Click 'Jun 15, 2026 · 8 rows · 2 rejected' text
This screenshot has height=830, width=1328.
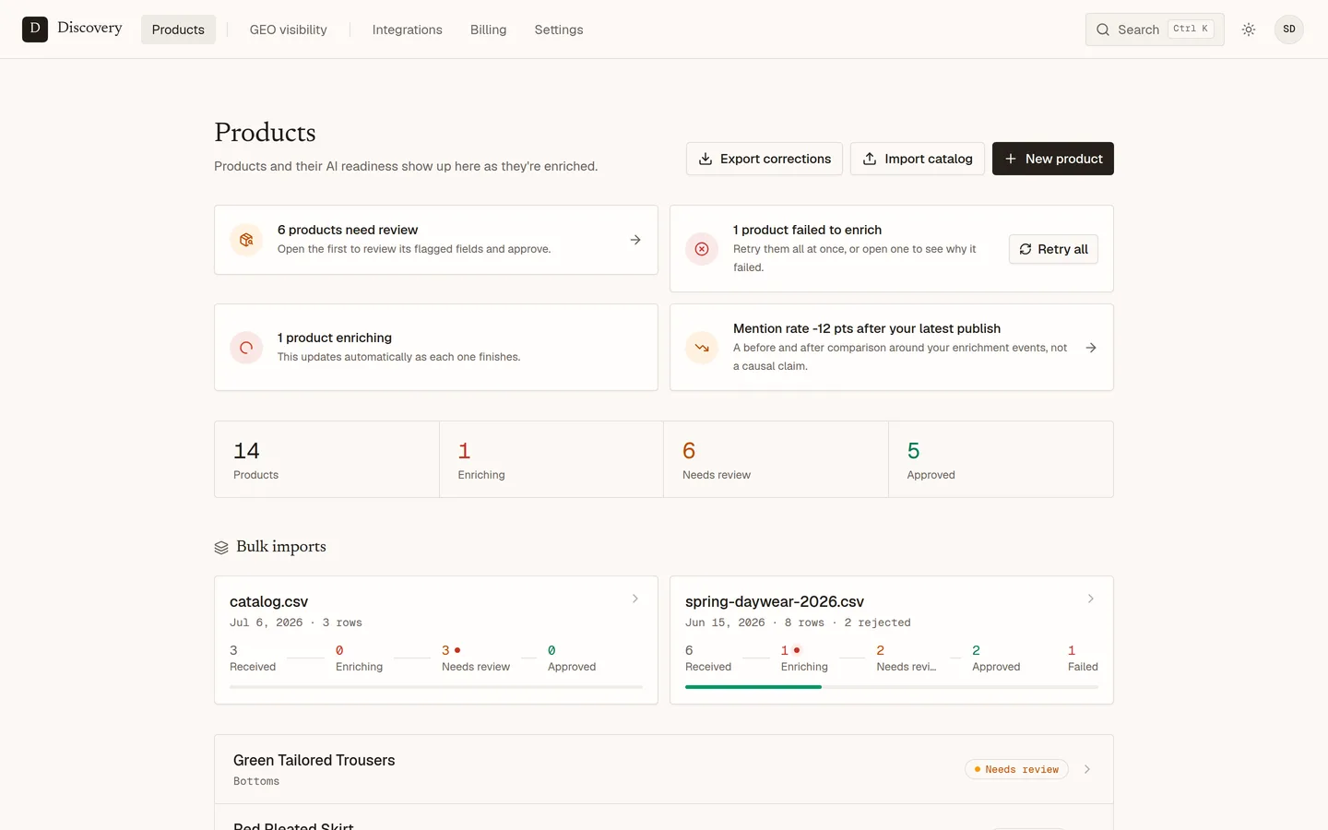click(798, 622)
